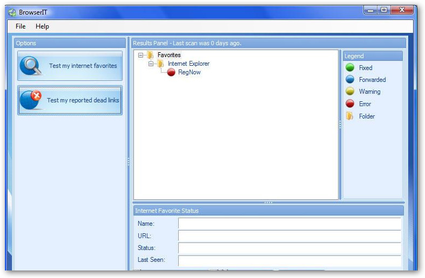Click the Internet Favorite Status header
Screen dimensions: 425x278
click(x=268, y=211)
